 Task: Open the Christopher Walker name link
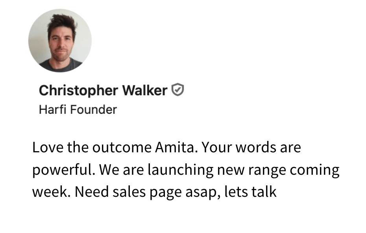(103, 91)
